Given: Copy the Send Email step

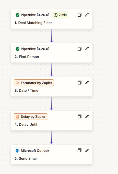Looking at the screenshot, I should pos(79,150).
